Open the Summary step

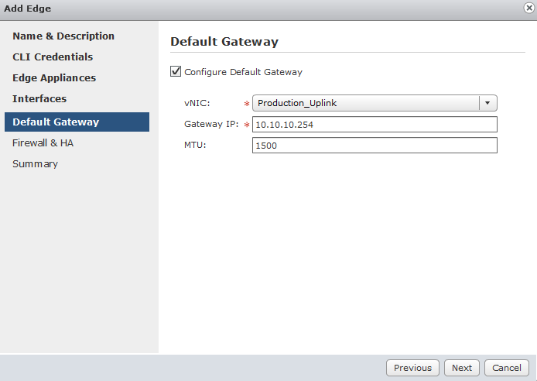(x=35, y=164)
